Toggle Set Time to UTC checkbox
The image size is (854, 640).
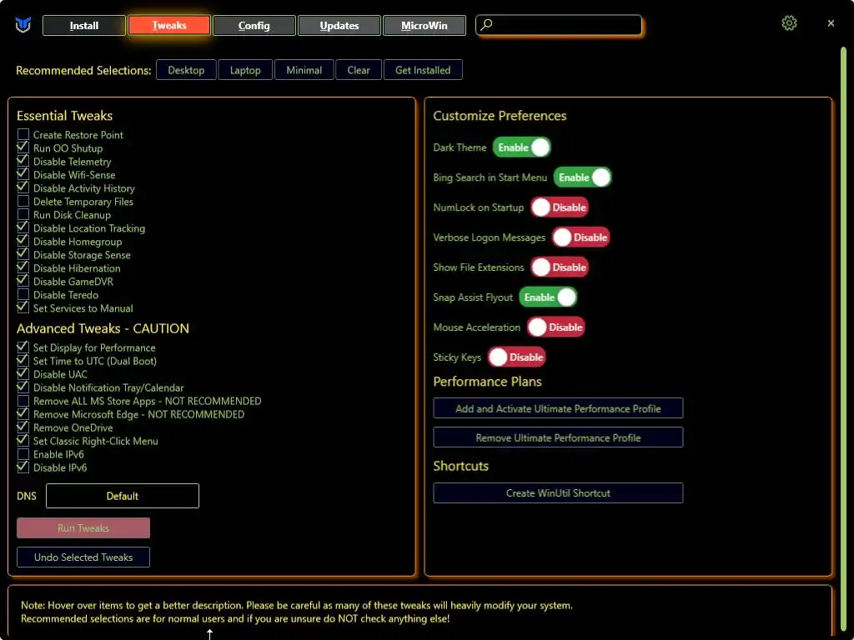pos(23,361)
